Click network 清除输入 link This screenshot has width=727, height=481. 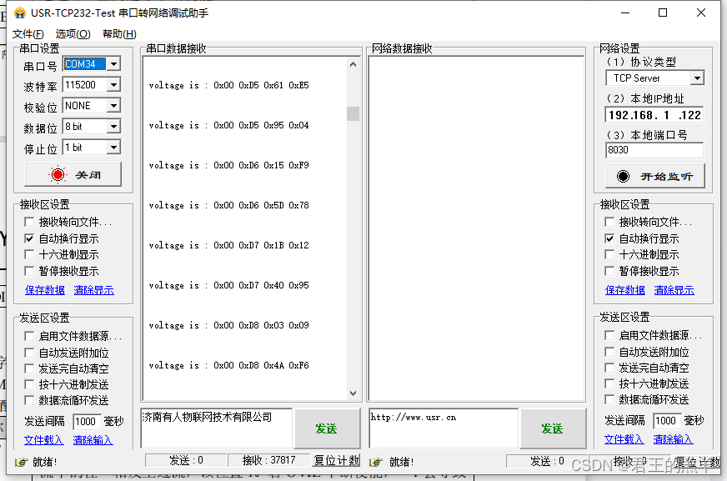673,438
